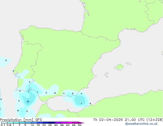163x126 pixels.
Task: Click the legend scale label '45'
Action: tap(74, 125)
